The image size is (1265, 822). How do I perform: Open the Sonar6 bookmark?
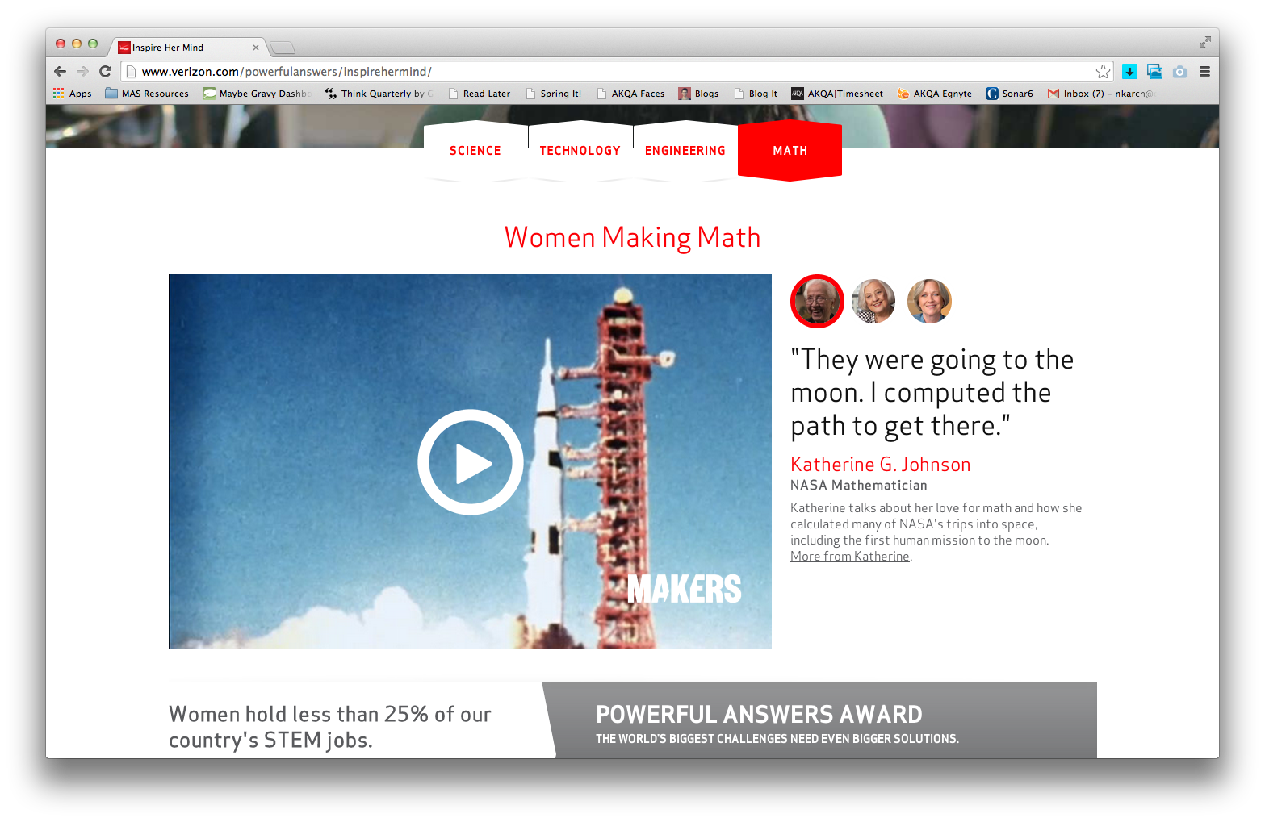pyautogui.click(x=1009, y=94)
